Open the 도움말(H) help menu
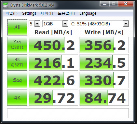 pyautogui.click(x=66, y=13)
